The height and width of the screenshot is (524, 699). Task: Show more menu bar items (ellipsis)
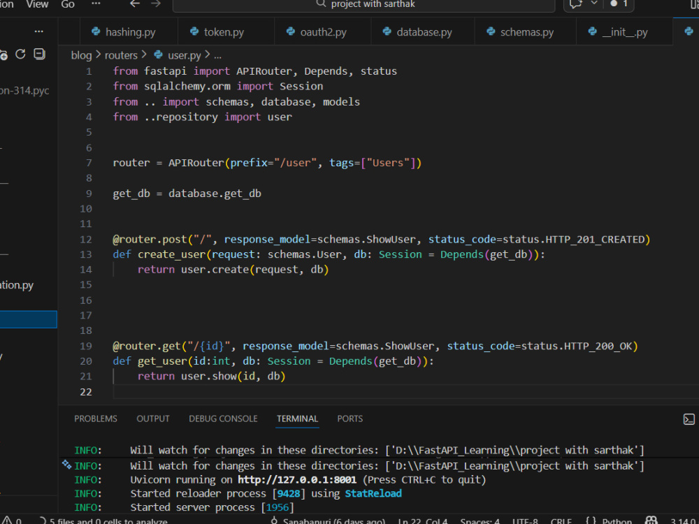96,3
